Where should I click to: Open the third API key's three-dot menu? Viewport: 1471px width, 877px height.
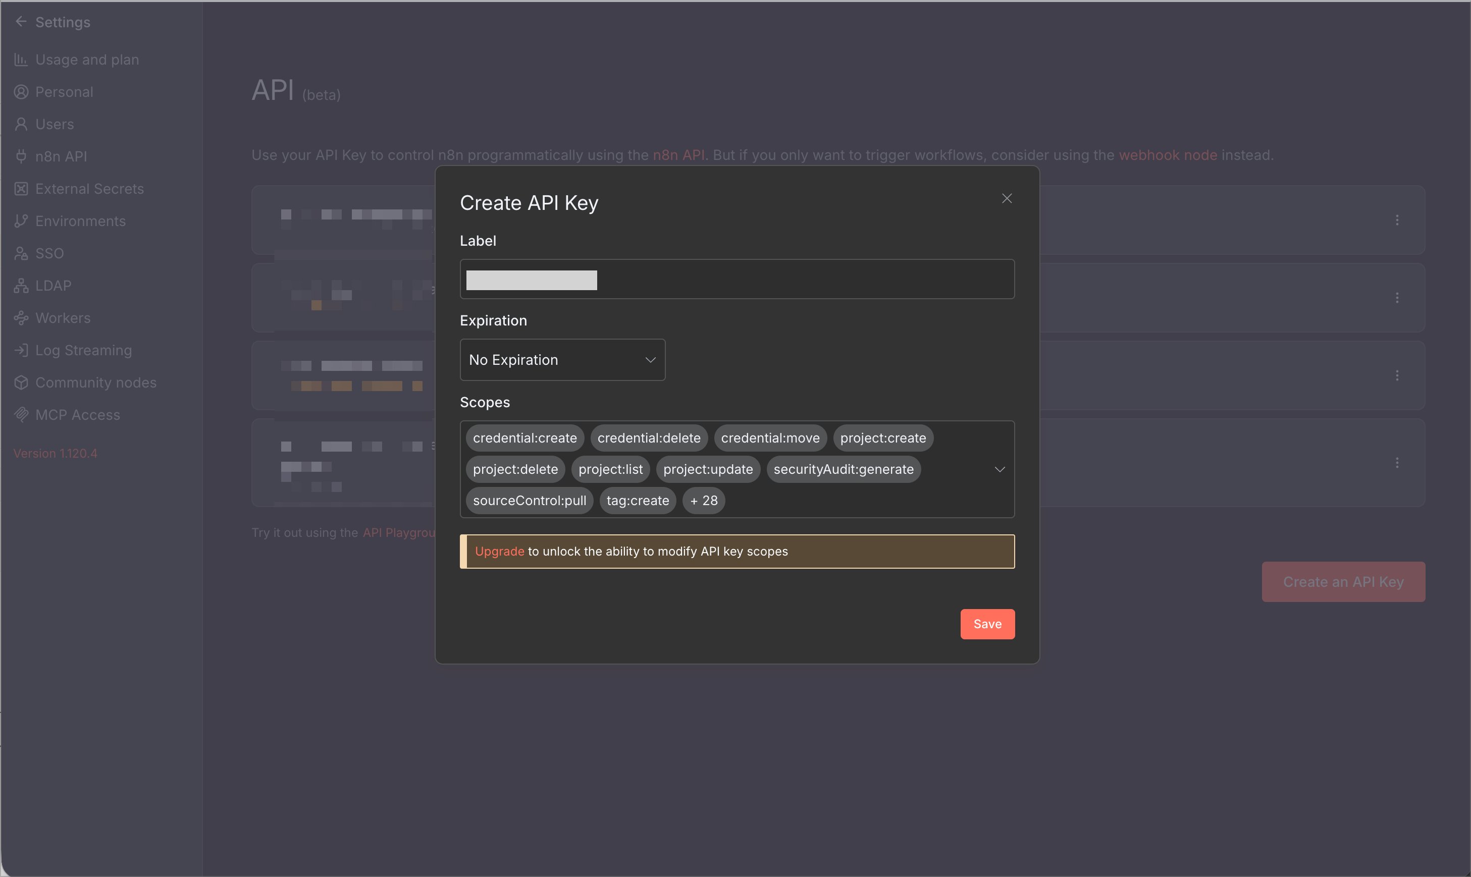click(1397, 375)
